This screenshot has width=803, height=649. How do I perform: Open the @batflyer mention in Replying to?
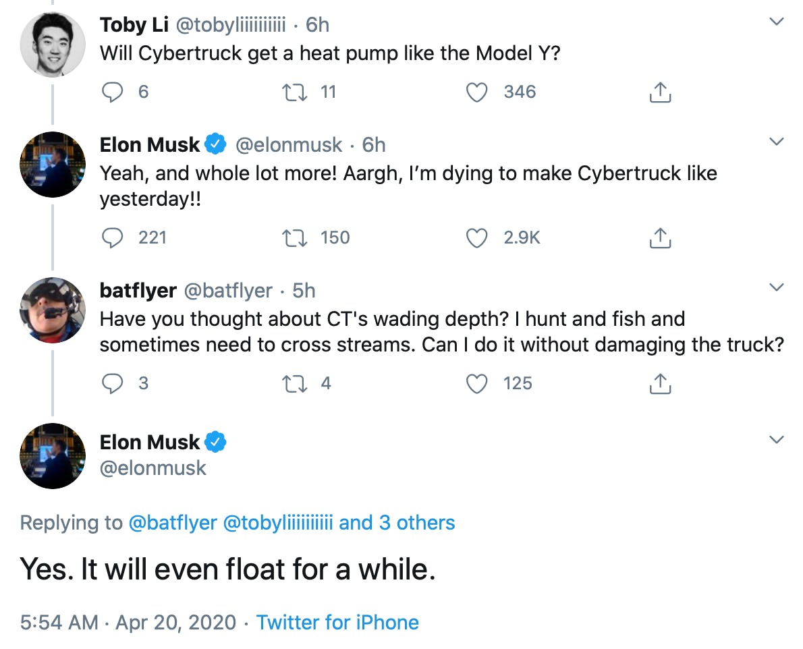[173, 523]
